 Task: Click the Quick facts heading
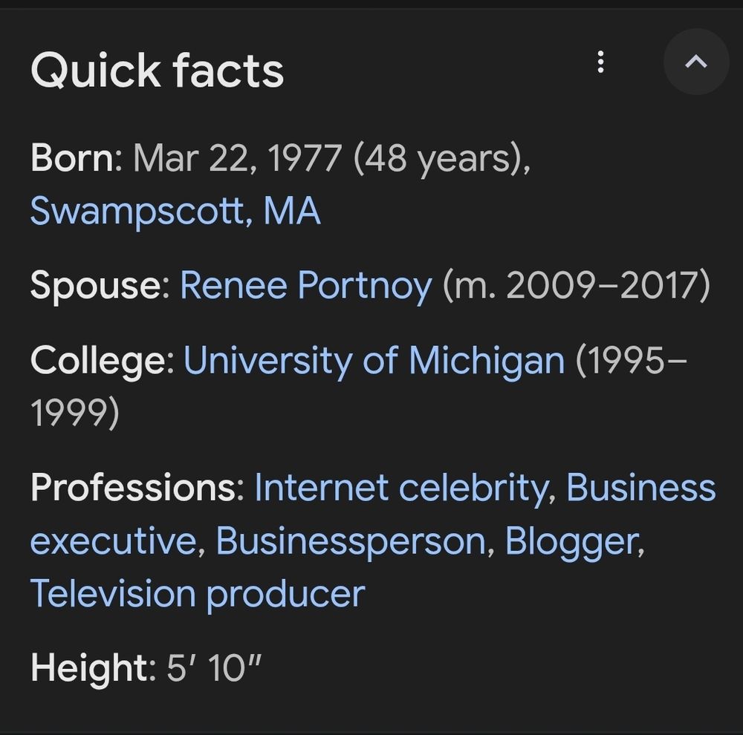click(158, 71)
